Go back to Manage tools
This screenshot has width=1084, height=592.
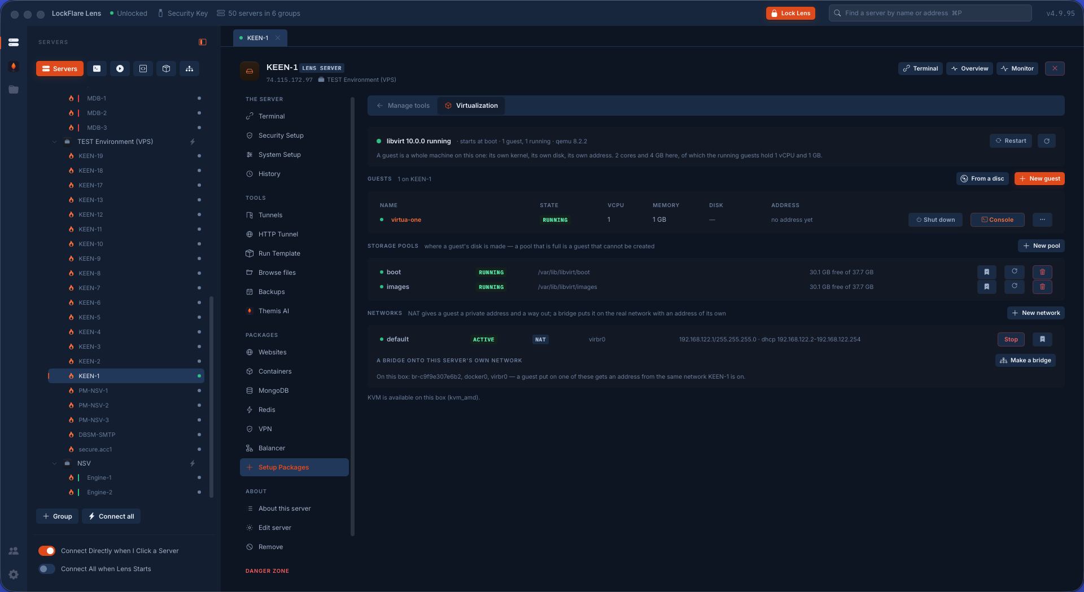click(x=403, y=106)
